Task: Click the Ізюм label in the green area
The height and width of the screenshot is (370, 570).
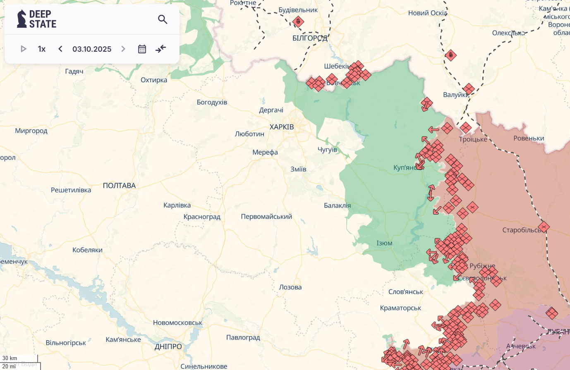Action: tap(384, 243)
